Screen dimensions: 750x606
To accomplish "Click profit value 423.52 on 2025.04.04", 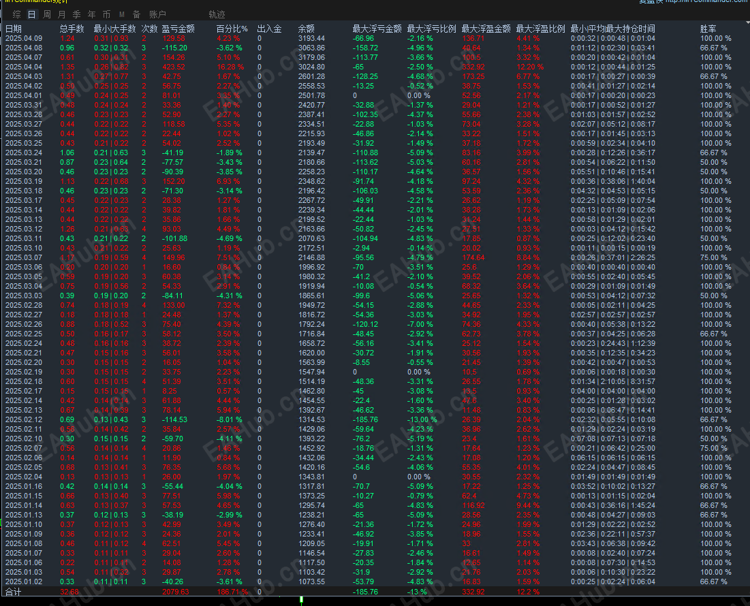I will [174, 67].
